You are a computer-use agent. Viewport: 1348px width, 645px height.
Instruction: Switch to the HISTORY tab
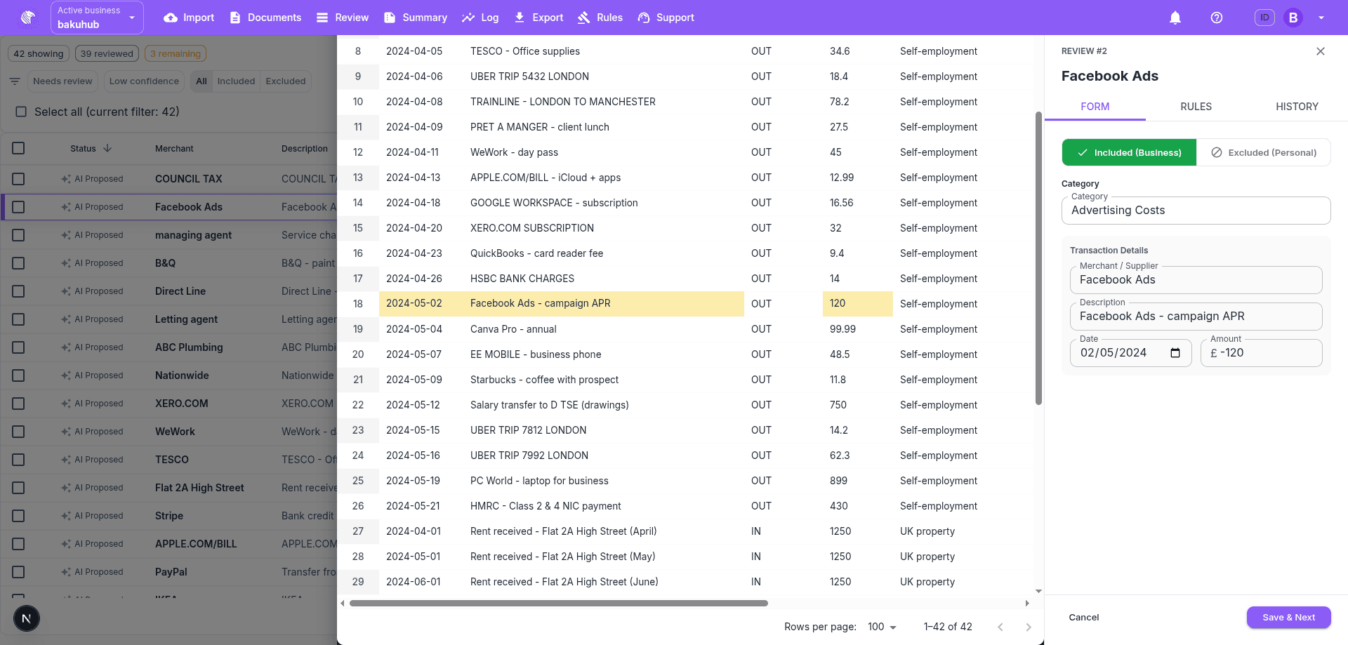click(x=1297, y=107)
